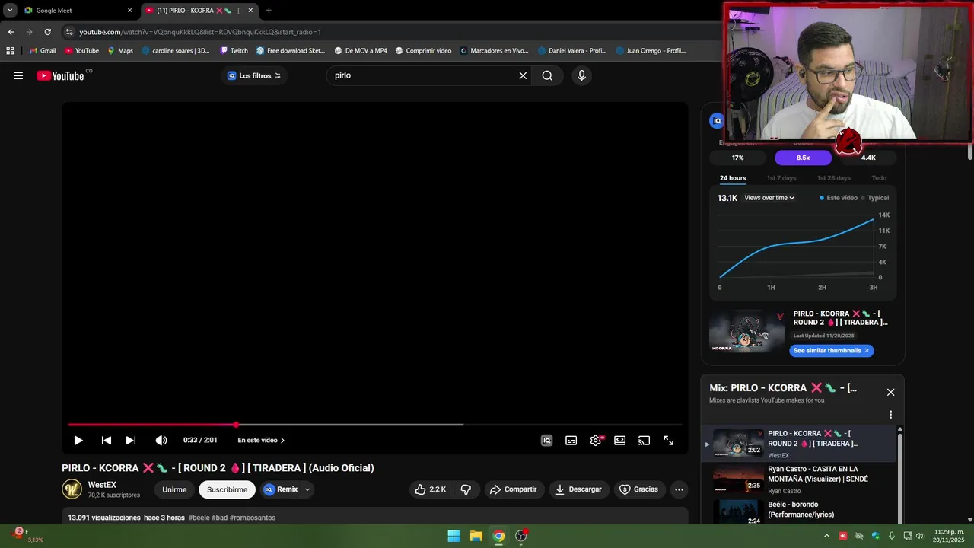Share the video with Compartir
974x548 pixels.
pos(514,489)
